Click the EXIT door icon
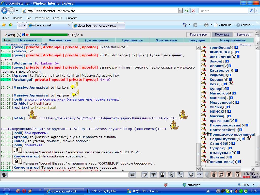Image resolution: width=260 pixels, height=195 pixels. (x=238, y=174)
